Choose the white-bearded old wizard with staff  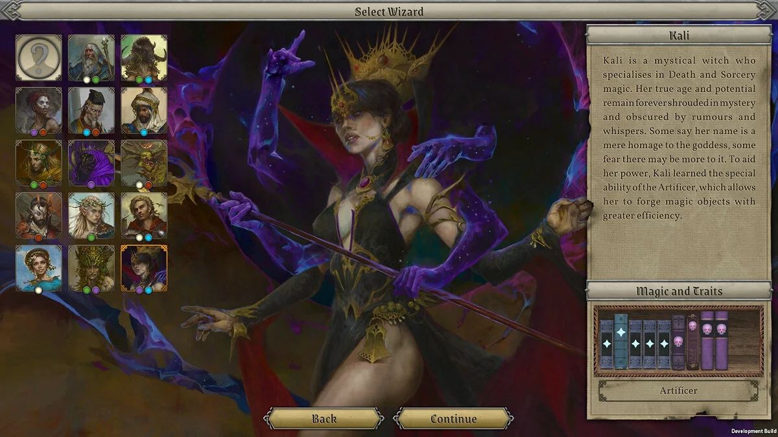91,58
